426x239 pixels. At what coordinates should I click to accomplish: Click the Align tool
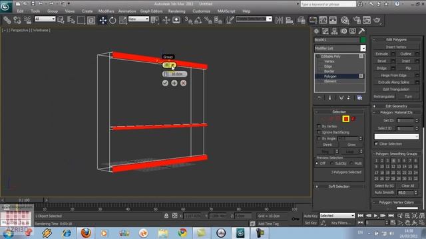(290, 21)
